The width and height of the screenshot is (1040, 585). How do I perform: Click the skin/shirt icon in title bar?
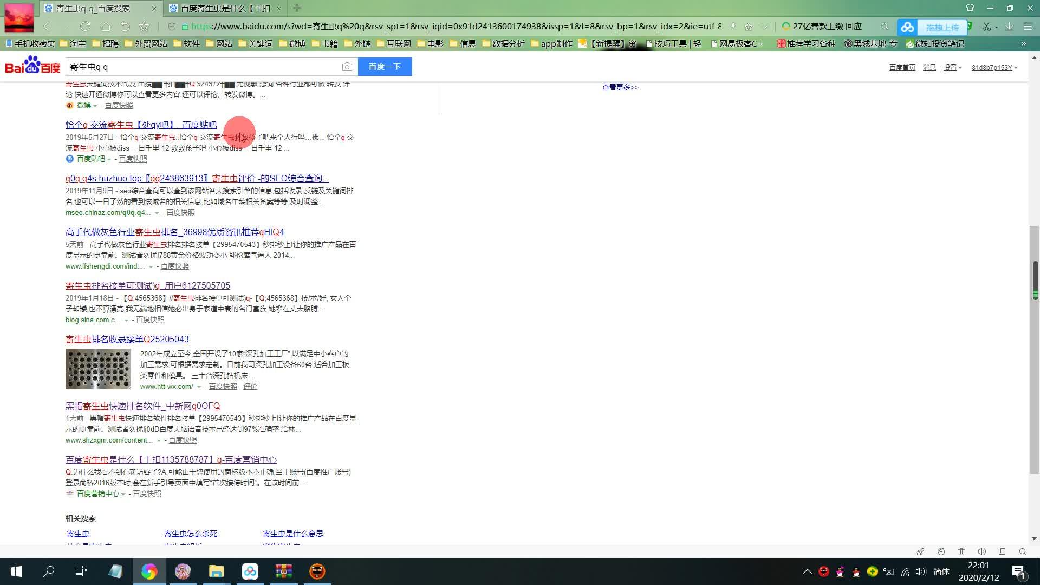970,8
